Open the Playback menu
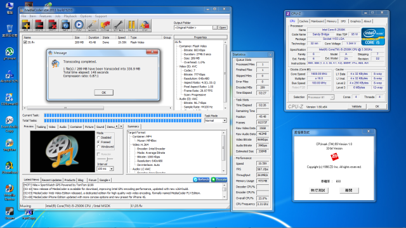406x228 pixels. click(70, 16)
